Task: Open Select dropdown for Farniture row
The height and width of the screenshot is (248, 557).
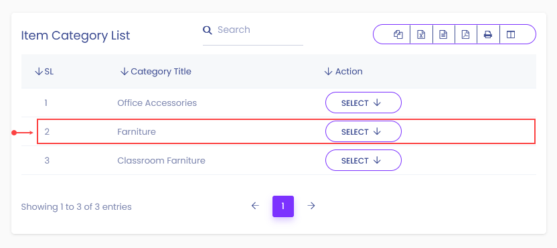Action: tap(364, 131)
